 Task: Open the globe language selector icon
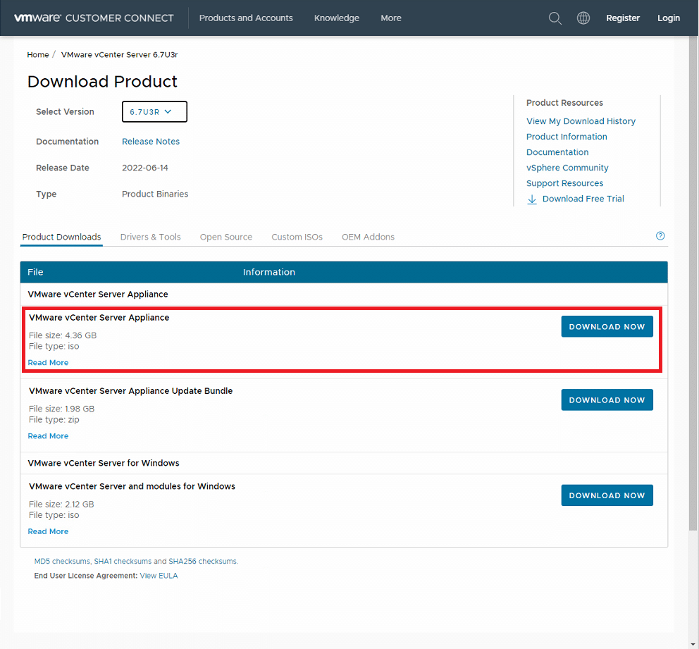tap(583, 18)
